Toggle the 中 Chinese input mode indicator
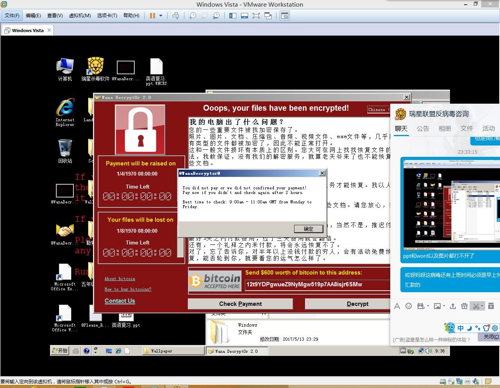The height and width of the screenshot is (388, 500). 461,328
